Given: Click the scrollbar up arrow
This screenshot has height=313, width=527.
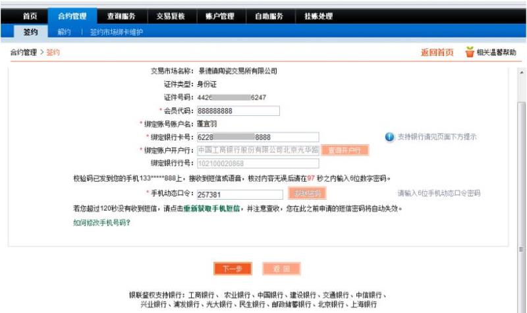Looking at the screenshot, I should tap(522, 72).
